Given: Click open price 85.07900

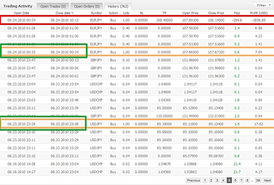Looking at the screenshot, I should pyautogui.click(x=190, y=156).
